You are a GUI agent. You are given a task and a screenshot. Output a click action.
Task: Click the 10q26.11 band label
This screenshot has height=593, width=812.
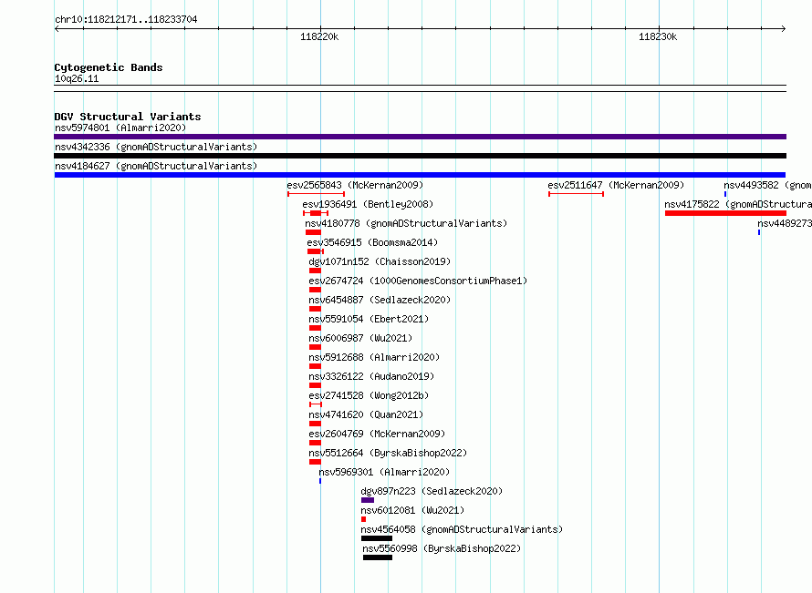tap(77, 78)
